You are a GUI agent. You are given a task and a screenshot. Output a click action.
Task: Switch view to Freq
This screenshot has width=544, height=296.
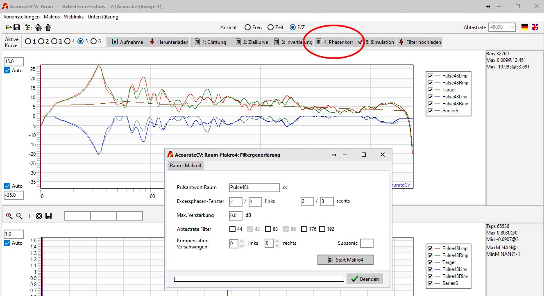pos(248,27)
